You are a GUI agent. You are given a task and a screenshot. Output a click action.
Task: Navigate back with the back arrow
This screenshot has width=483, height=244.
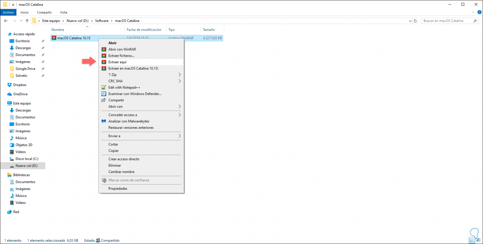pyautogui.click(x=6, y=21)
